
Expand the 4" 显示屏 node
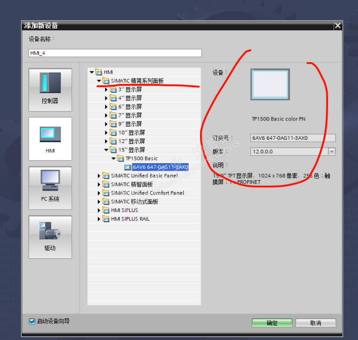click(x=106, y=98)
